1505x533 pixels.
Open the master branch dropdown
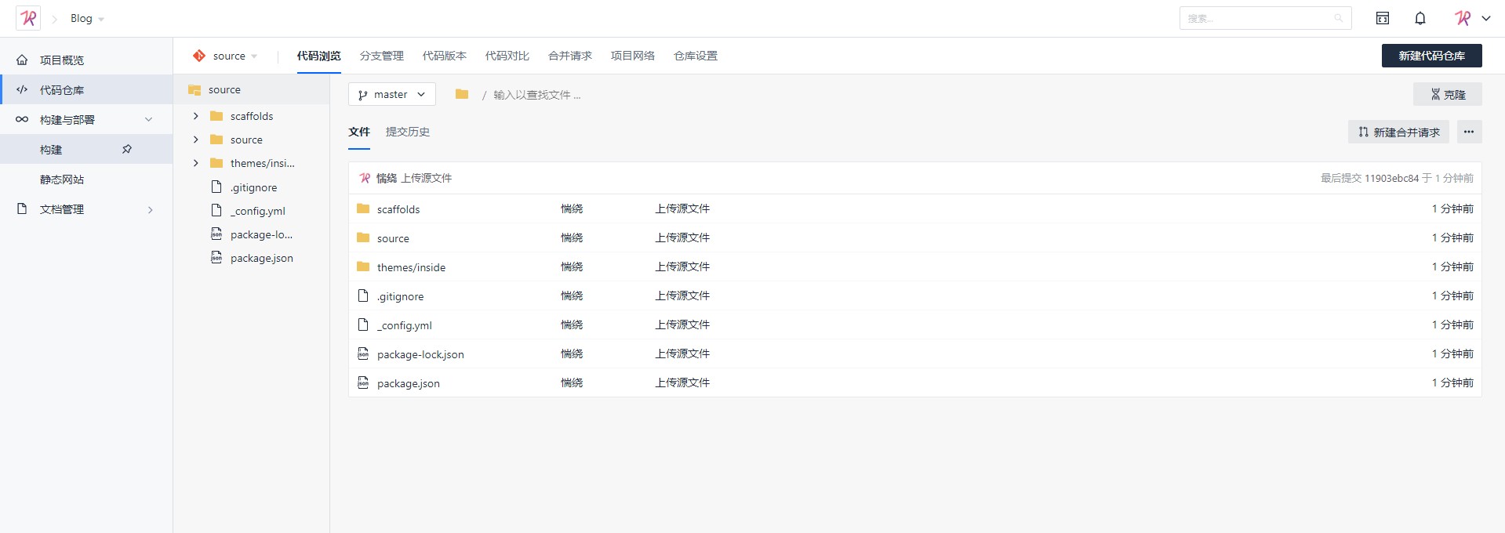coord(391,95)
